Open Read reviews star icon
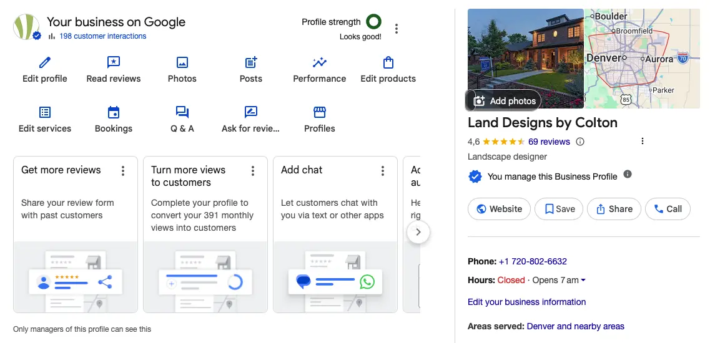The height and width of the screenshot is (343, 710). pos(114,63)
